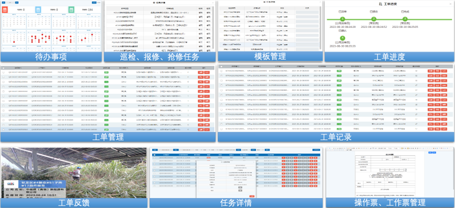
Task: Toggle select-all checkbox in 任务详情 table header
Action: [x=154, y=155]
